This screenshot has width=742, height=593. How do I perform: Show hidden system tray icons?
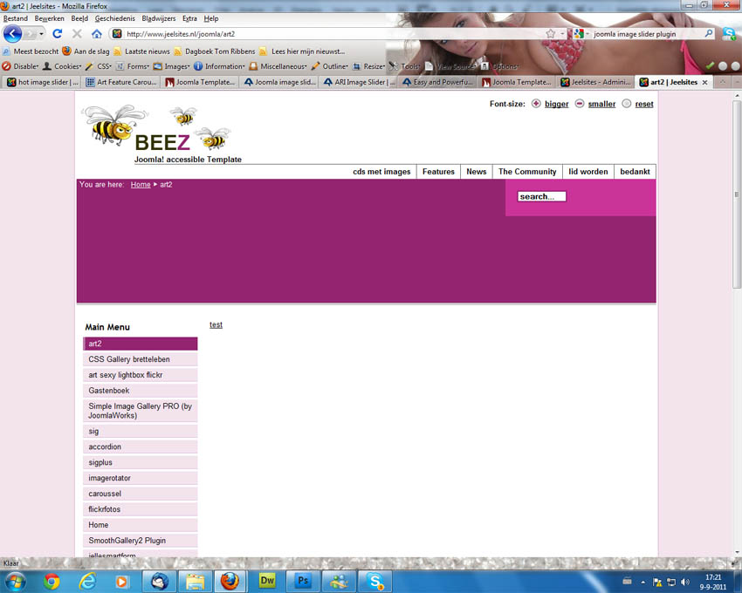(x=642, y=583)
